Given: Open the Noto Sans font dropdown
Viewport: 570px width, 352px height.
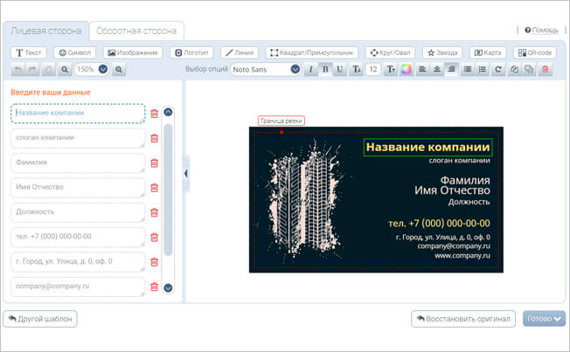Looking at the screenshot, I should coord(295,69).
